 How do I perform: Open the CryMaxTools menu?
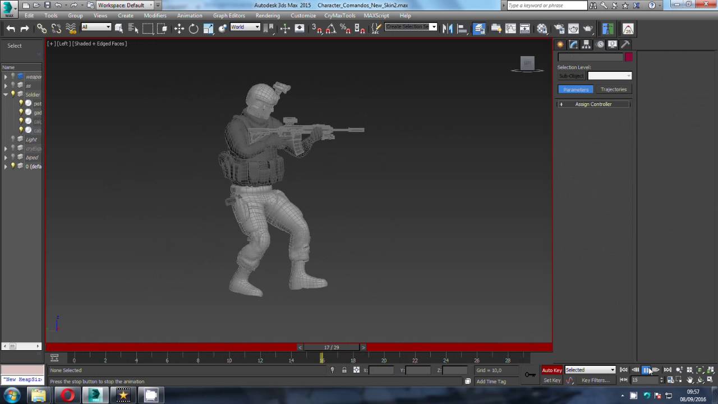tap(340, 16)
